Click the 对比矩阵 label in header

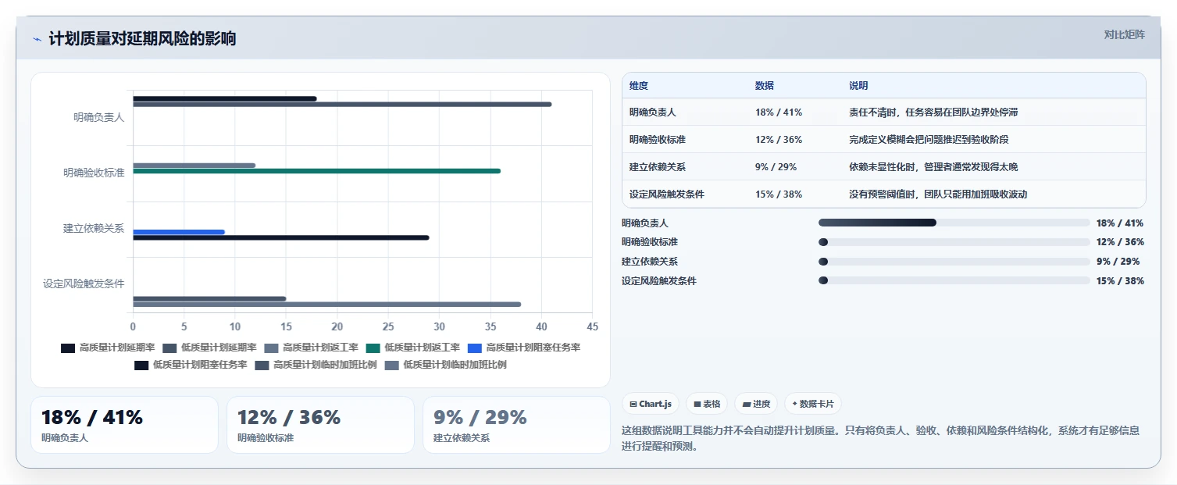[1124, 34]
